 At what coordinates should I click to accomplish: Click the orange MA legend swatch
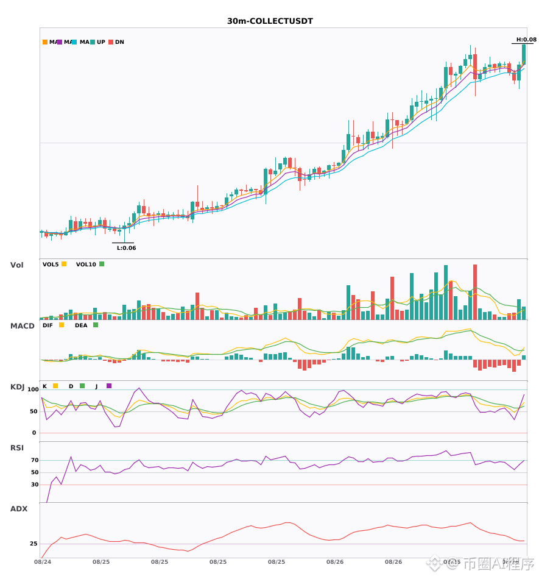45,42
